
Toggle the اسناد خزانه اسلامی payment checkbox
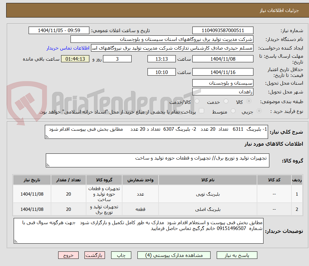tap(201, 111)
